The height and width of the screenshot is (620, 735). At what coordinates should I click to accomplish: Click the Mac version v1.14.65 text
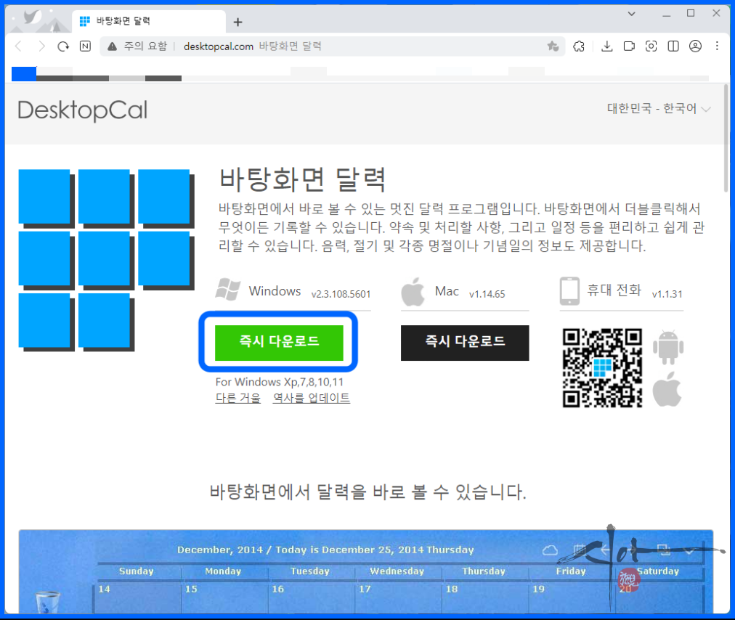click(x=487, y=294)
